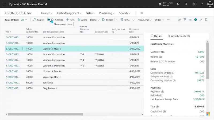Viewport: 214px width, 120px height.
Task: Open Outstanding Invoices 293.72 link
Action: 200,81
